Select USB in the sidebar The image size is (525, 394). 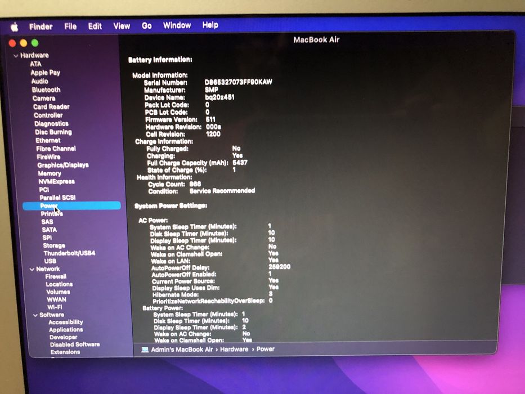pos(50,261)
